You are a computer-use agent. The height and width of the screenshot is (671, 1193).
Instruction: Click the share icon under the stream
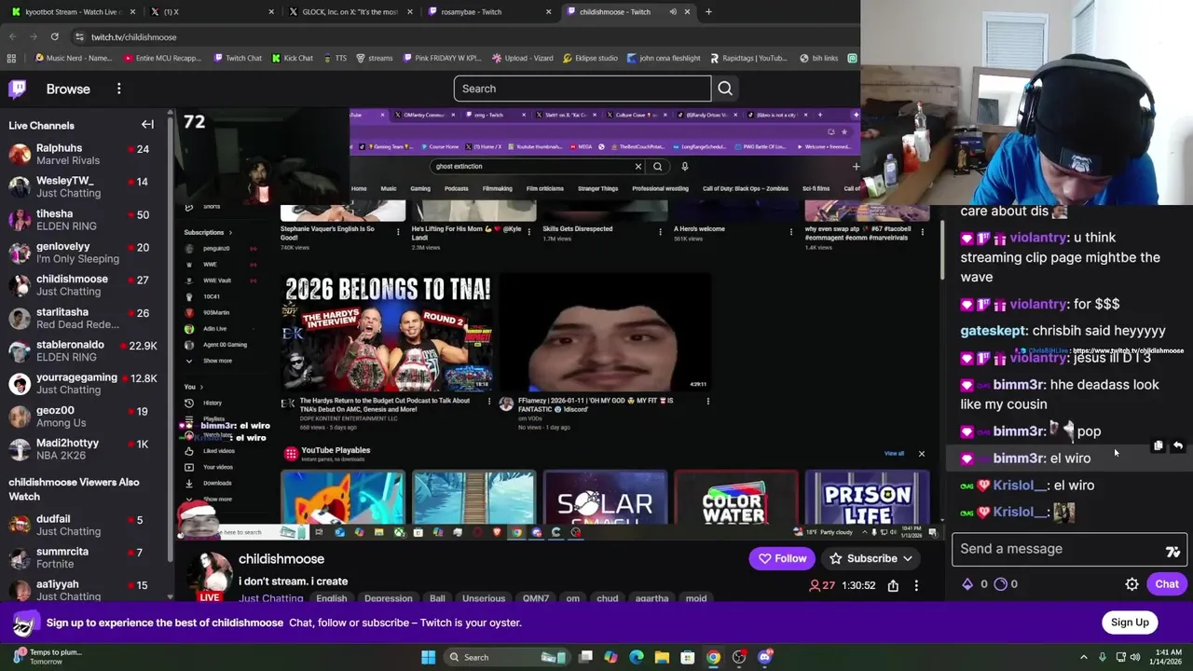point(893,585)
